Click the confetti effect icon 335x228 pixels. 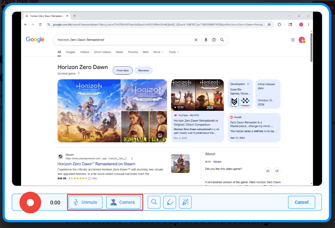pyautogui.click(x=185, y=202)
